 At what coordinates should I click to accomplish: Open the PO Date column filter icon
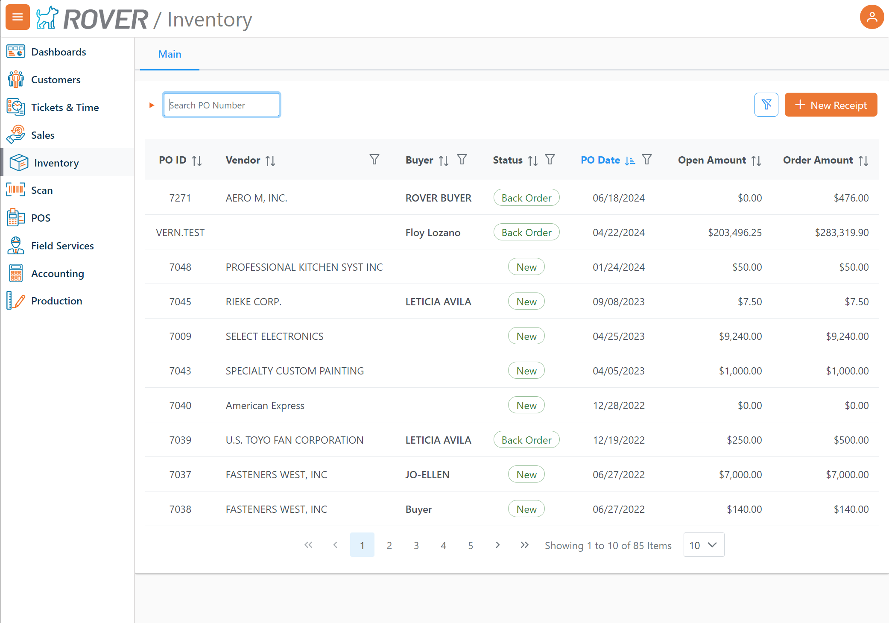[647, 160]
